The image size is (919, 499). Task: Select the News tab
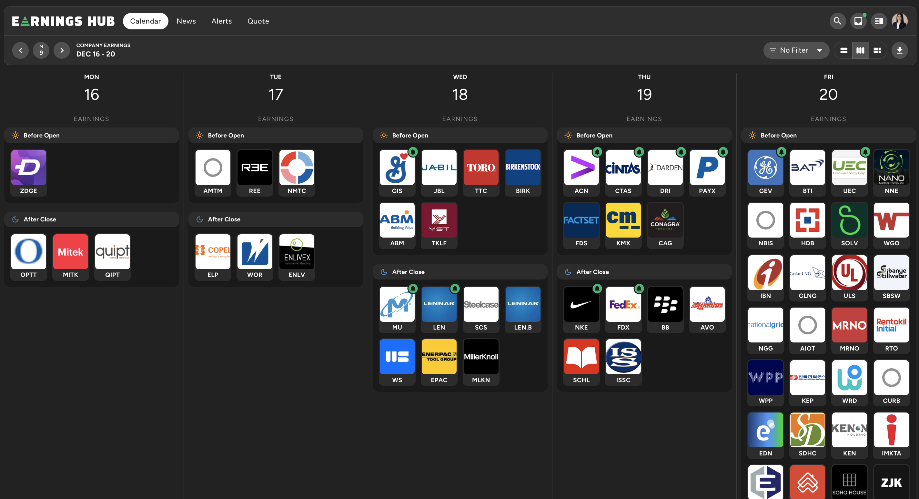186,21
